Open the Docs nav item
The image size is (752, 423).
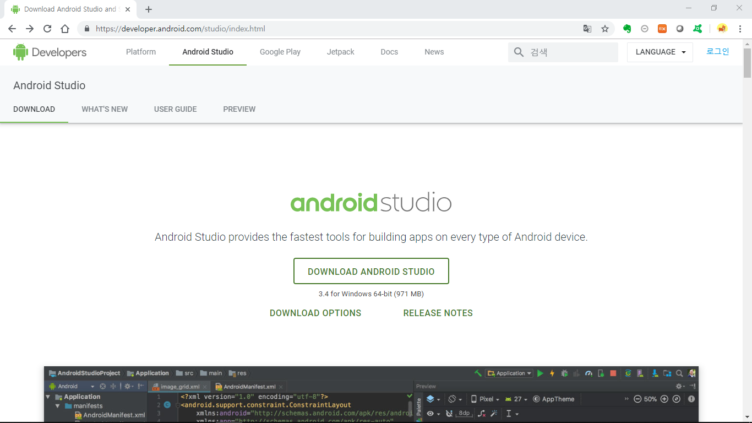389,52
